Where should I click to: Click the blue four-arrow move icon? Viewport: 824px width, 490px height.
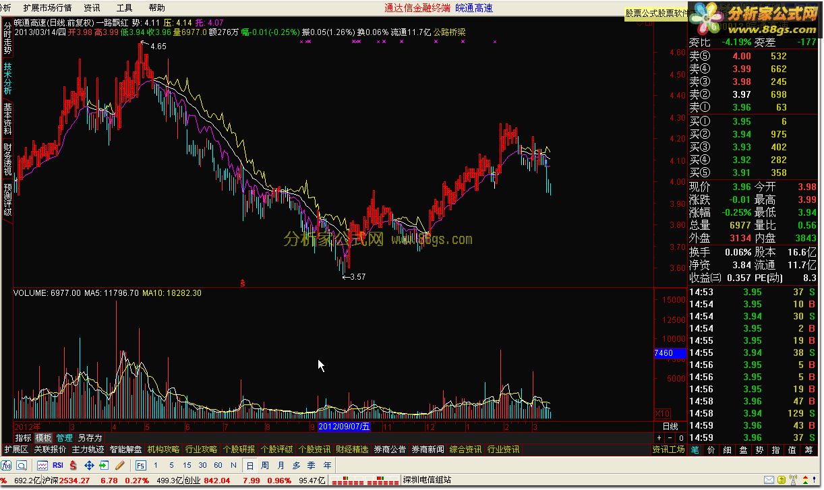tap(88, 465)
